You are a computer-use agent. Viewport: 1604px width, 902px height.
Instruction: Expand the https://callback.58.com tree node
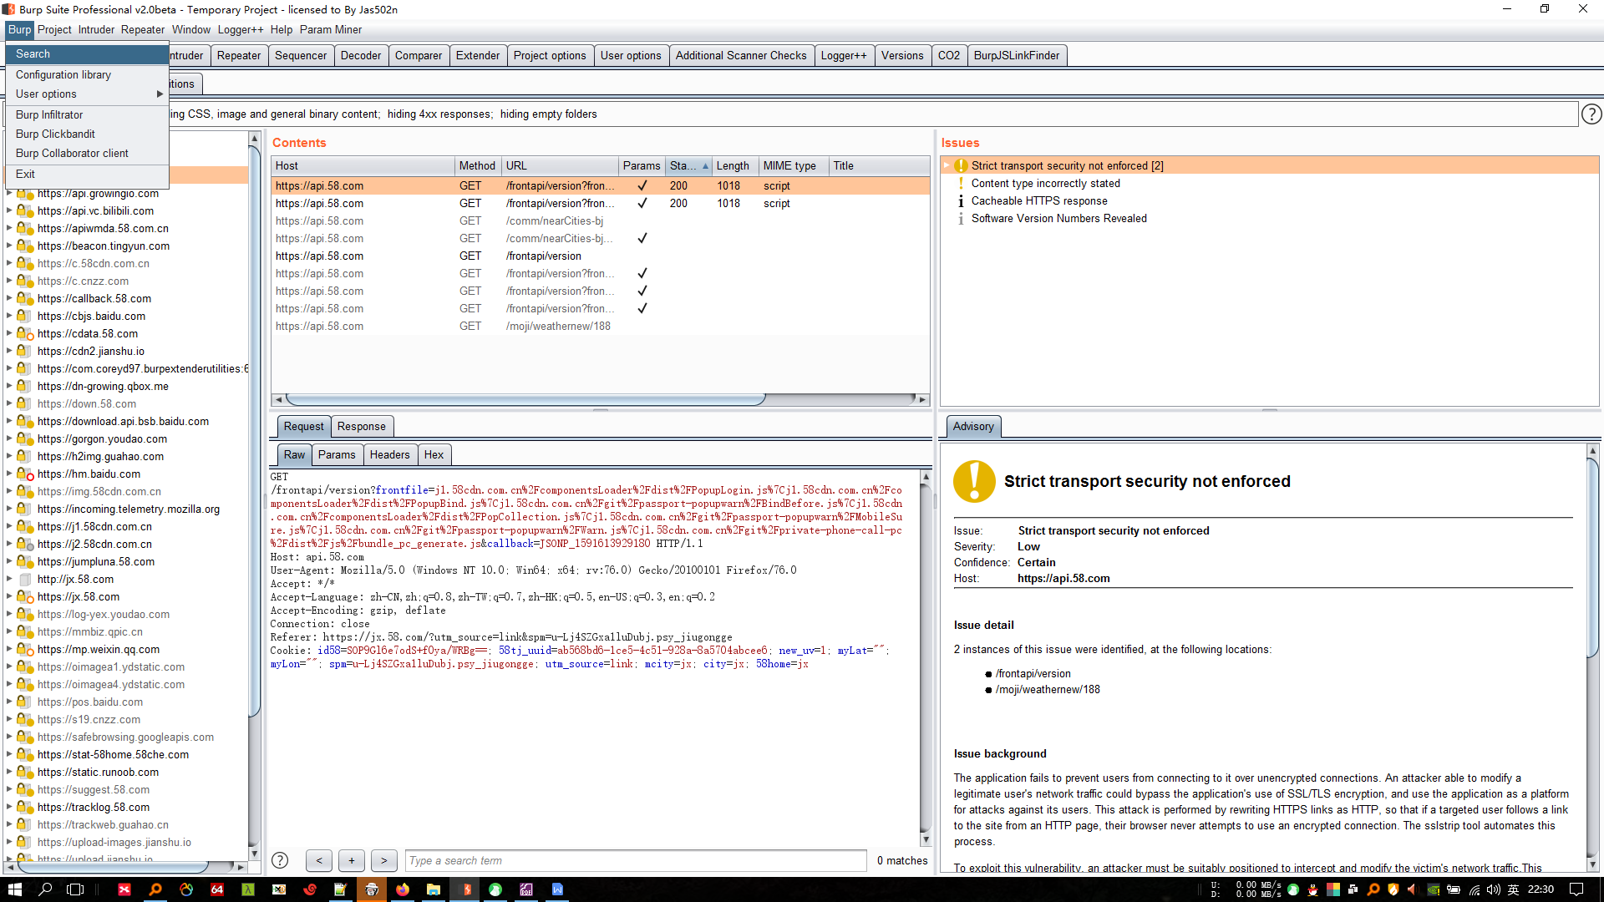[9, 299]
